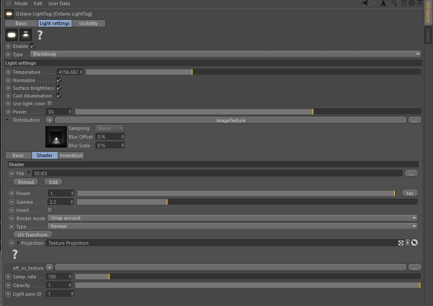Open the Mode menu

(x=21, y=3)
